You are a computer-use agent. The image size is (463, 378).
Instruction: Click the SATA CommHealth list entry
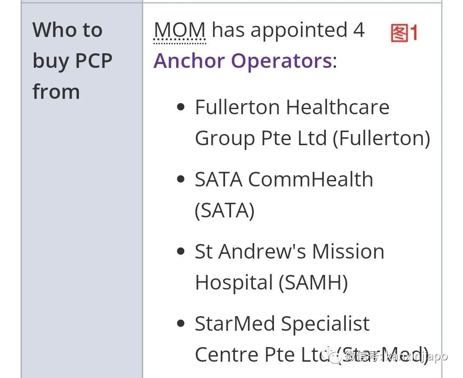(284, 179)
